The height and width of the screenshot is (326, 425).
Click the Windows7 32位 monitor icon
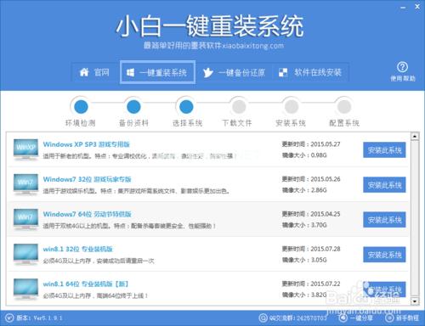pyautogui.click(x=25, y=184)
